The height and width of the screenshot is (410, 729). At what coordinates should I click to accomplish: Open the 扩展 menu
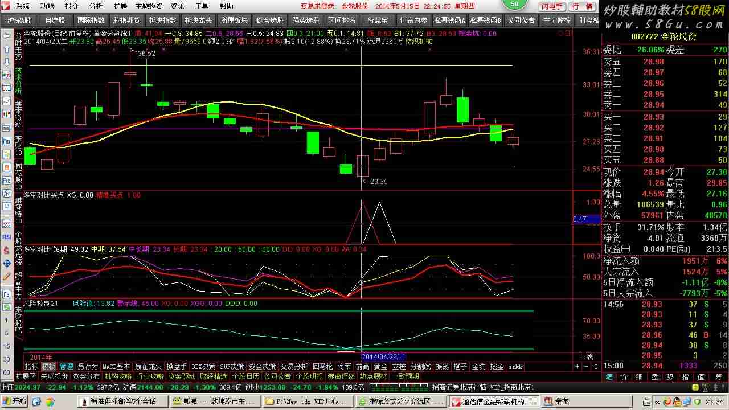[x=120, y=6]
